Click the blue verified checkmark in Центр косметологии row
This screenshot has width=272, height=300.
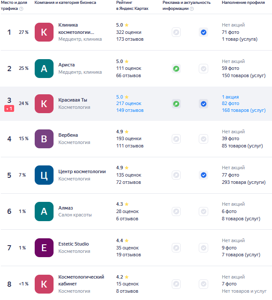[203, 175]
